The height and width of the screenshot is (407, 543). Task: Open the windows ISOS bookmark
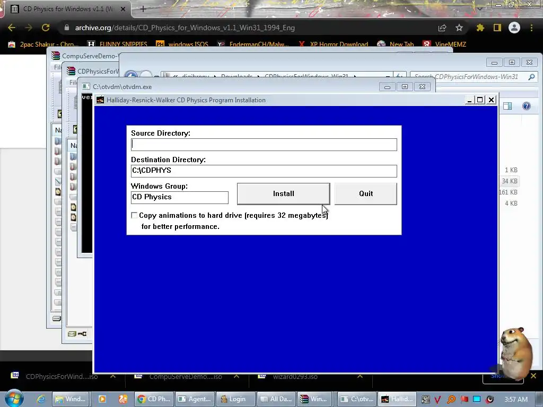(x=182, y=45)
